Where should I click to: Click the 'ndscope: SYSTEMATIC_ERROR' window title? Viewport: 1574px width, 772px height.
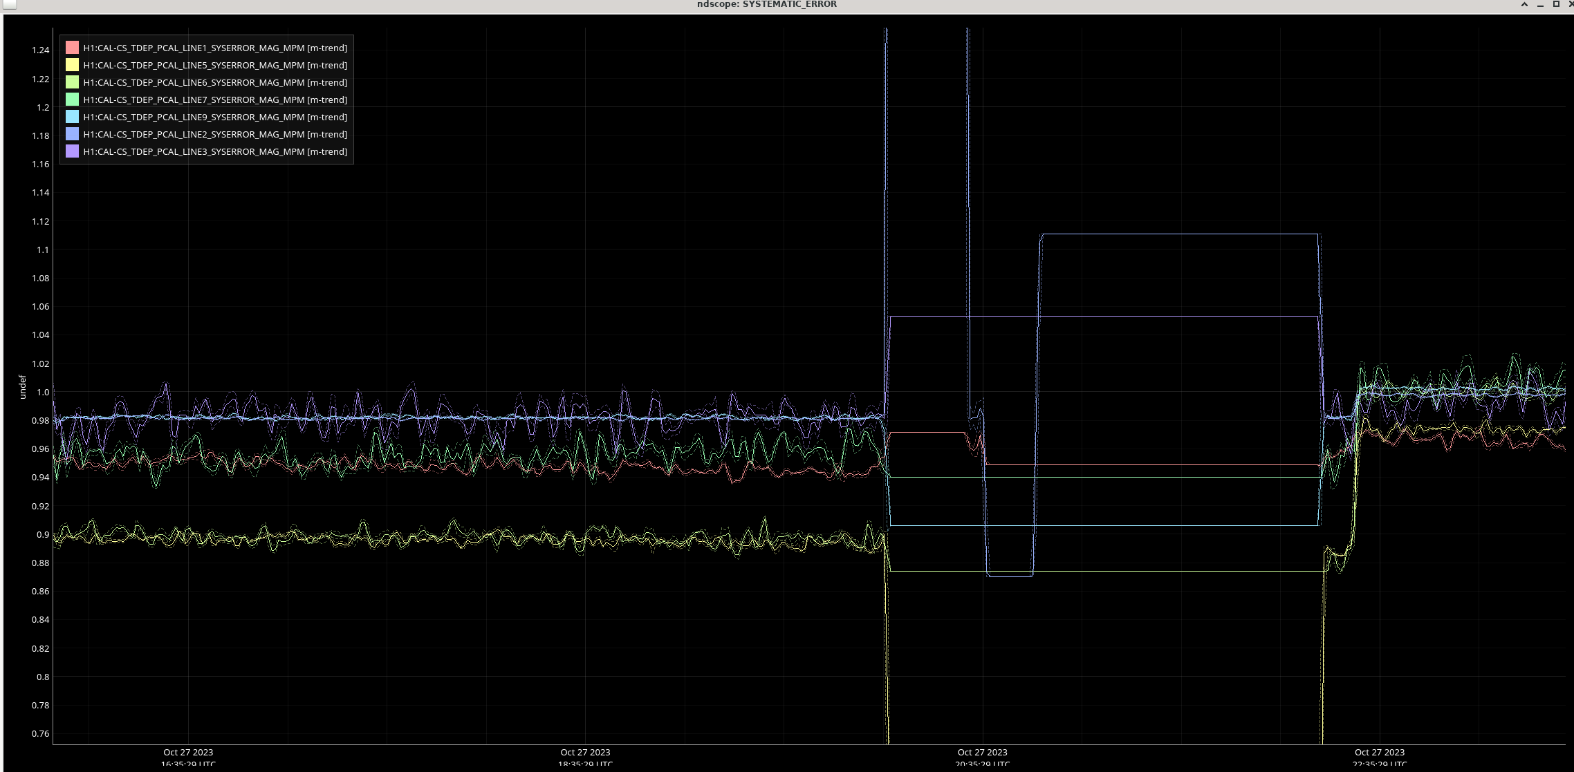click(766, 4)
